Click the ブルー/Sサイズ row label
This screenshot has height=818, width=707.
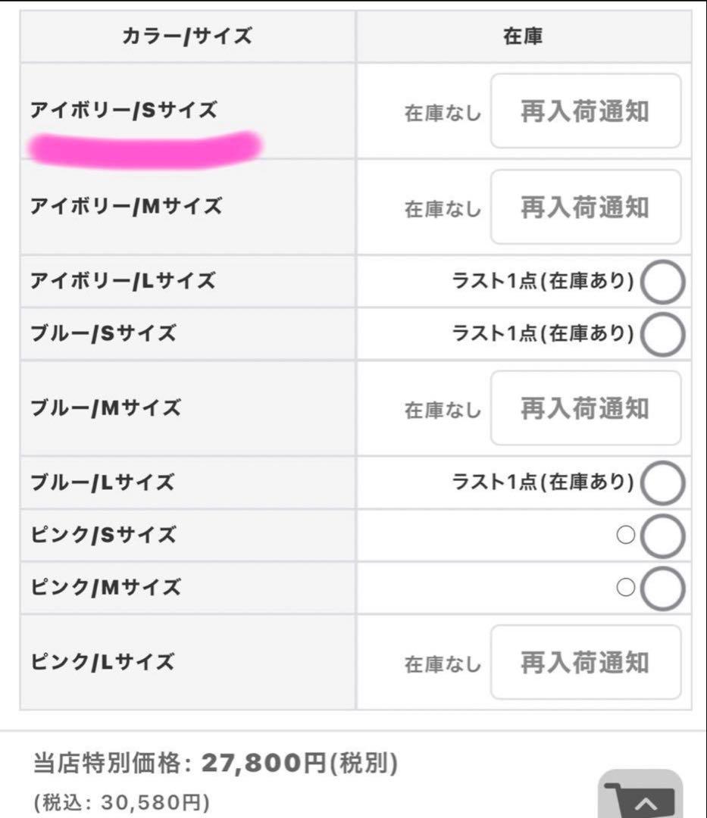pos(103,333)
